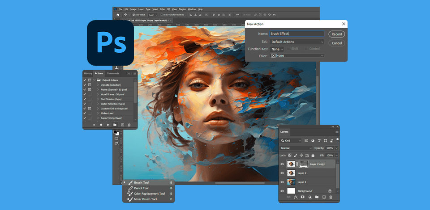This screenshot has height=210, width=430.
Task: Delete action trash icon in Actions panel
Action: coord(129,125)
